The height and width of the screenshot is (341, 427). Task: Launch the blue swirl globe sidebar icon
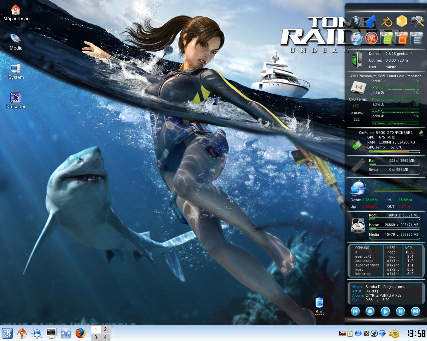pyautogui.click(x=356, y=38)
